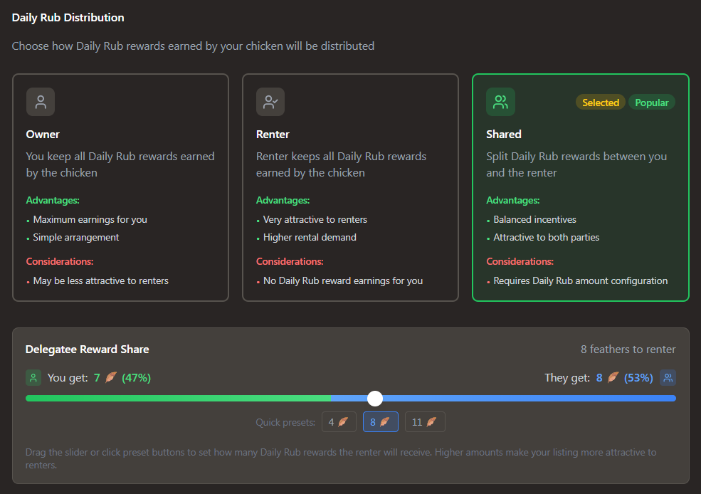Screen dimensions: 701x494
Task: Click the green Popular badge
Action: coord(651,103)
